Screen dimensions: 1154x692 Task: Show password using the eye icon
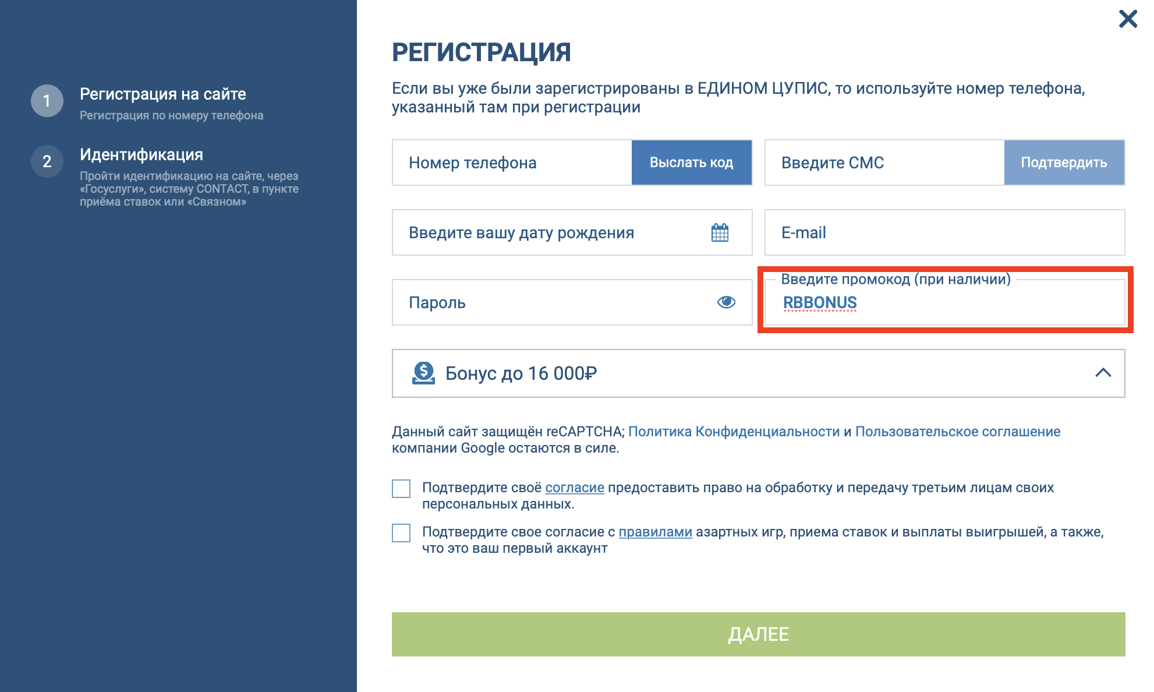pyautogui.click(x=726, y=302)
